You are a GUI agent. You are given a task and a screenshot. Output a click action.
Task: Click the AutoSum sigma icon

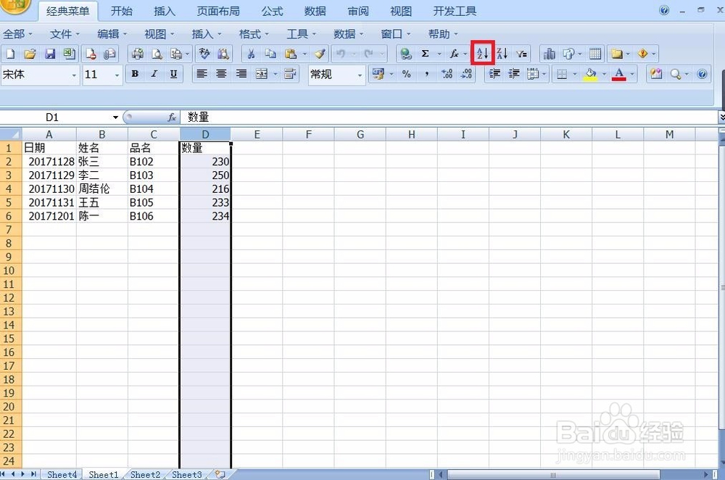pos(425,54)
